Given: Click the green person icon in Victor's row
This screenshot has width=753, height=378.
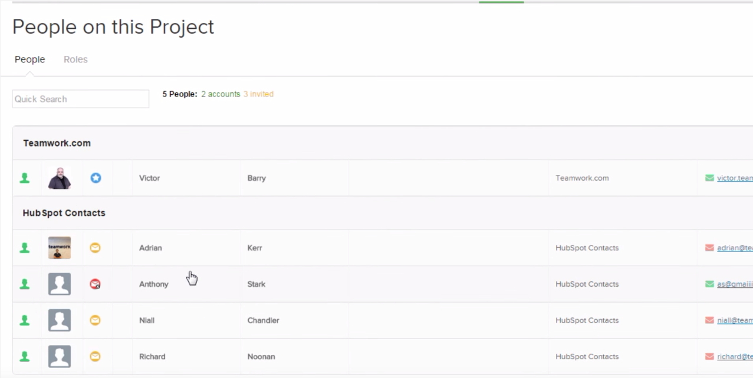Looking at the screenshot, I should point(25,178).
